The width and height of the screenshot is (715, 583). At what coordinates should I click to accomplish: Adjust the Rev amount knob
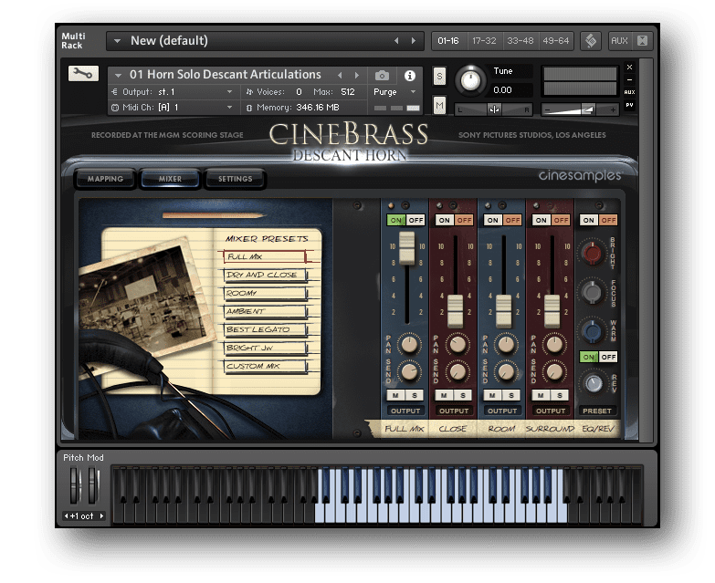(x=594, y=383)
